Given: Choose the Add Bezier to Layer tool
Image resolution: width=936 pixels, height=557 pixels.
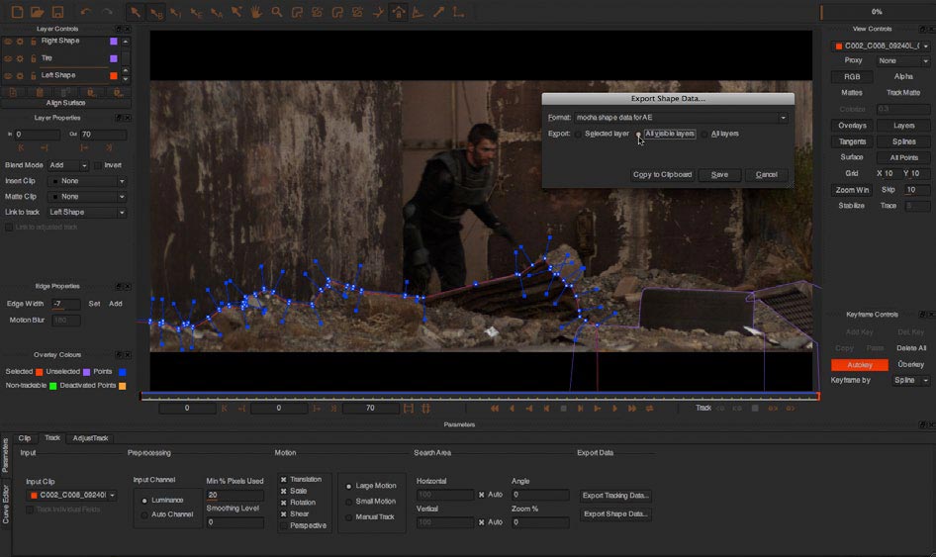Looking at the screenshot, I should (x=357, y=12).
